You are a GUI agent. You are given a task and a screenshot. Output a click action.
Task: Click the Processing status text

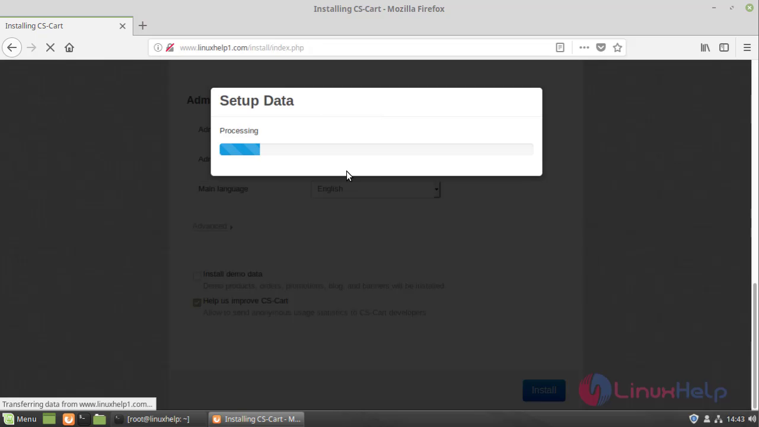tap(239, 130)
